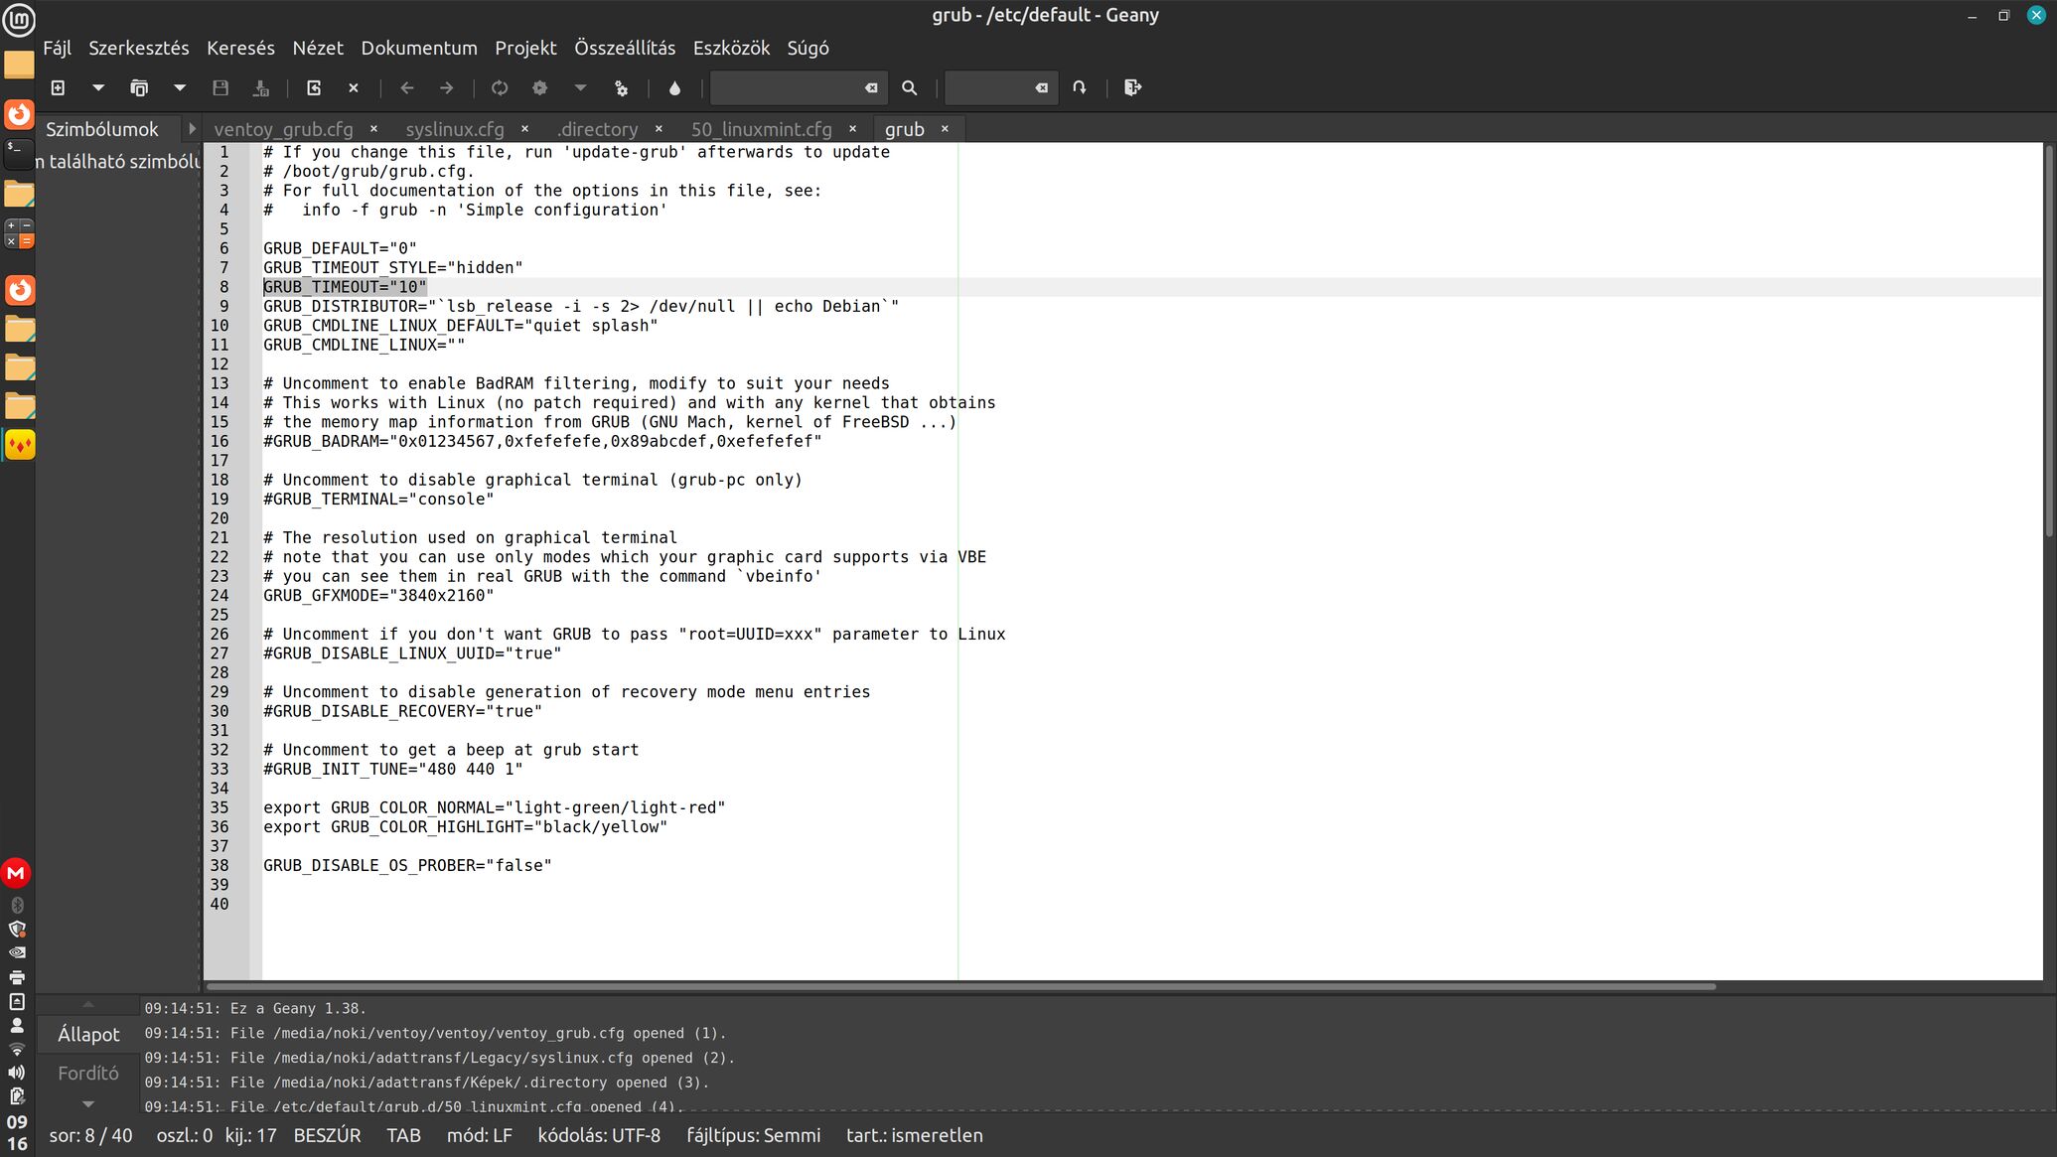This screenshot has height=1157, width=2057.
Task: Select the Fordító message tab
Action: 88,1073
